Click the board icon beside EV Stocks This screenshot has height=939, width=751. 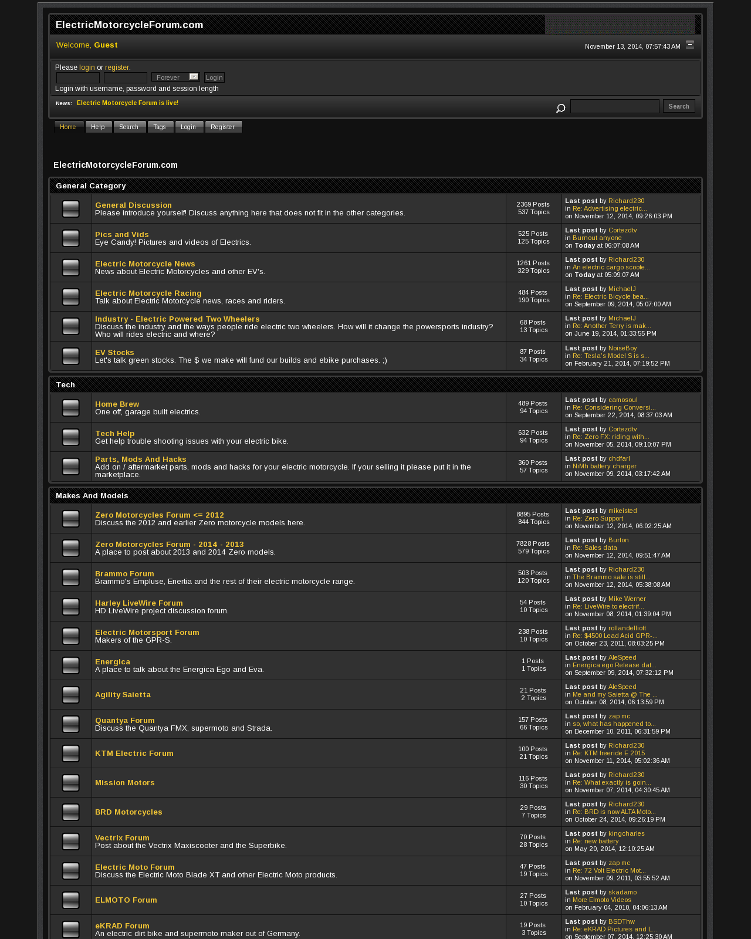(x=71, y=356)
